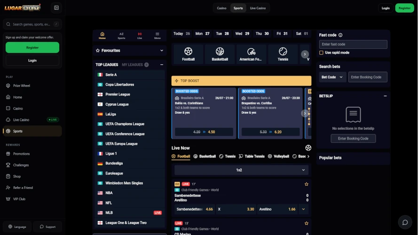Favourite the Sambenedettese vs Avellino match star
The height and width of the screenshot is (235, 418).
pos(306,184)
